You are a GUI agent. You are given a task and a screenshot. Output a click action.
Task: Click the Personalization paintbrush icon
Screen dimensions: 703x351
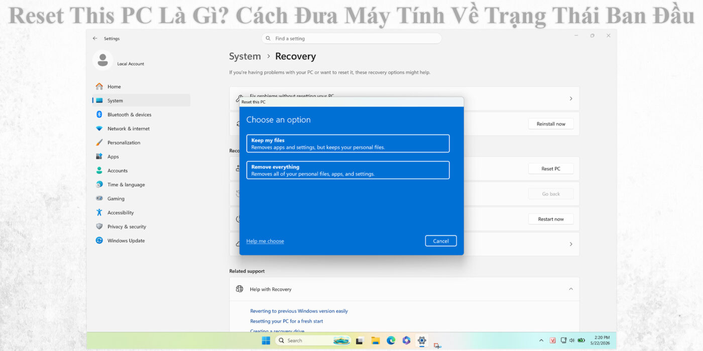(99, 142)
